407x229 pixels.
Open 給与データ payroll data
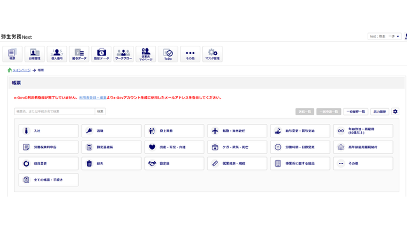pos(79,54)
